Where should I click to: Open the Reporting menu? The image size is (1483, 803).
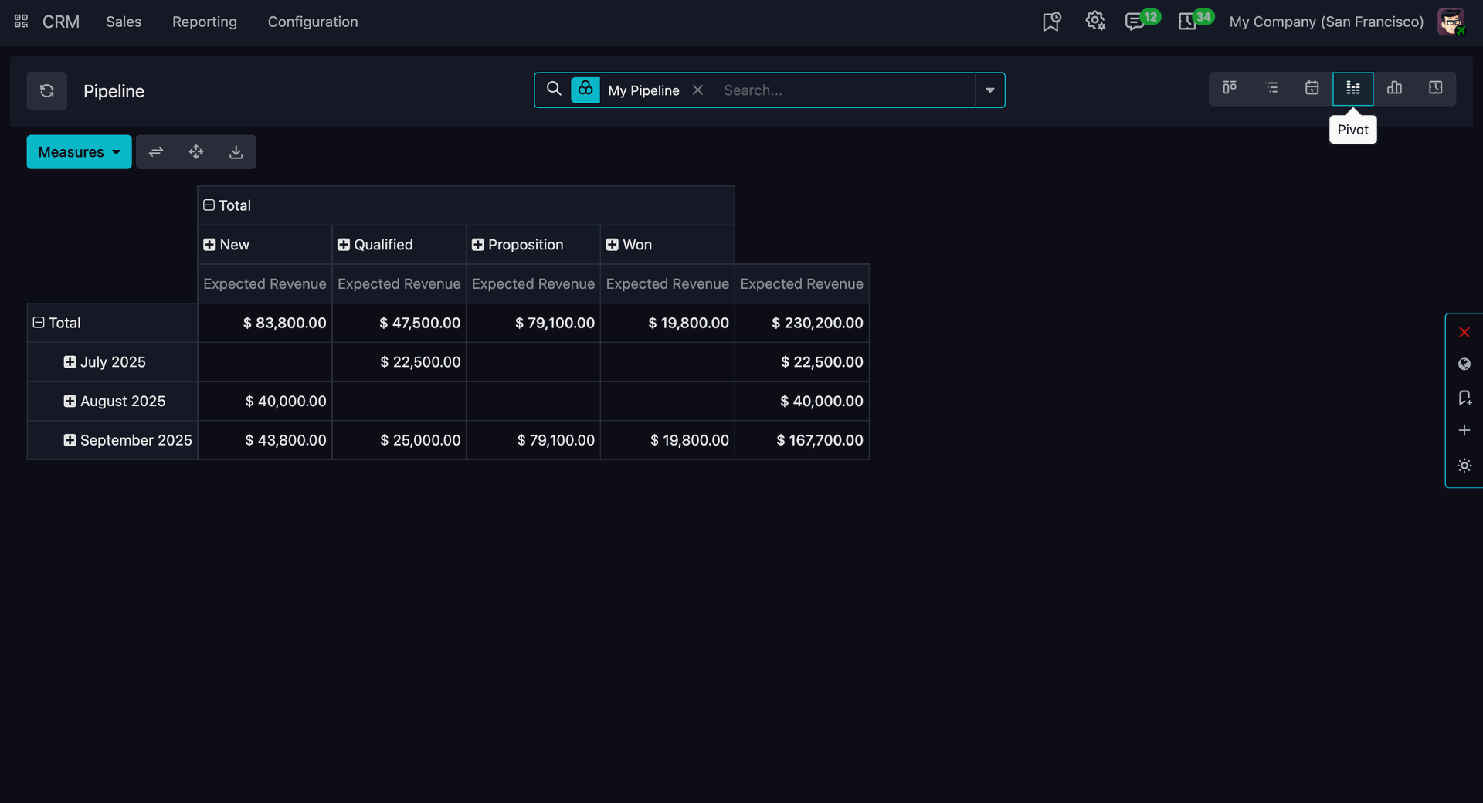[x=205, y=22]
